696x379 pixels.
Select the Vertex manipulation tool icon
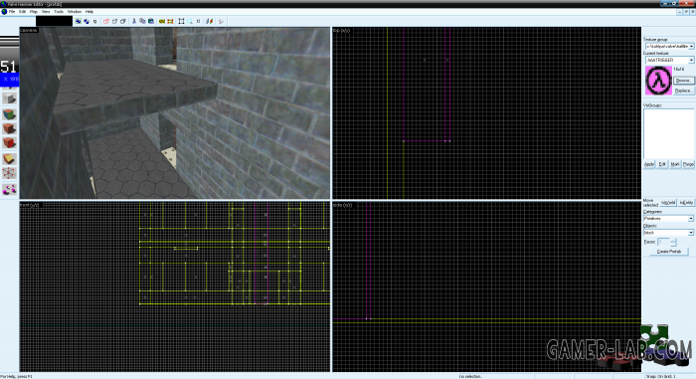point(9,173)
